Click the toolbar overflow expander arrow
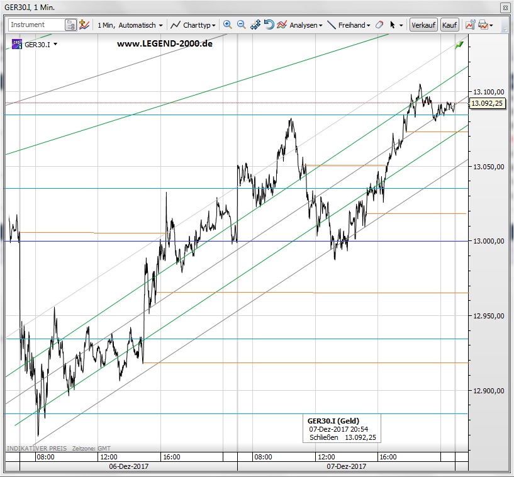This screenshot has height=477, width=514. coord(505,30)
